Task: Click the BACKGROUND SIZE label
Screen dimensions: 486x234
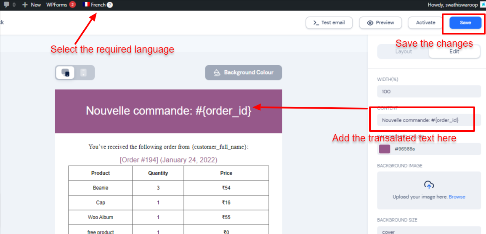Action: pyautogui.click(x=397, y=220)
